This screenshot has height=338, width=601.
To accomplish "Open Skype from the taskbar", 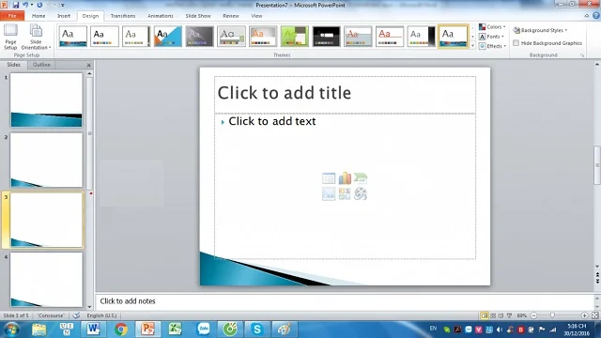I will tap(256, 330).
